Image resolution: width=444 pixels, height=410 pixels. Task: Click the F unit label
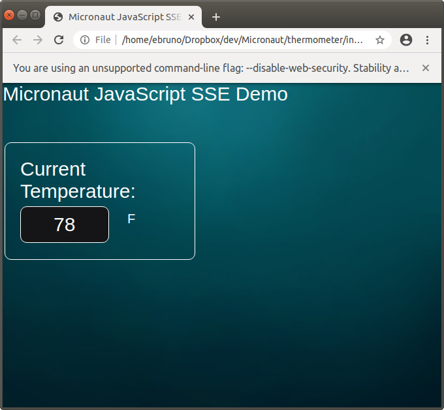tap(131, 219)
